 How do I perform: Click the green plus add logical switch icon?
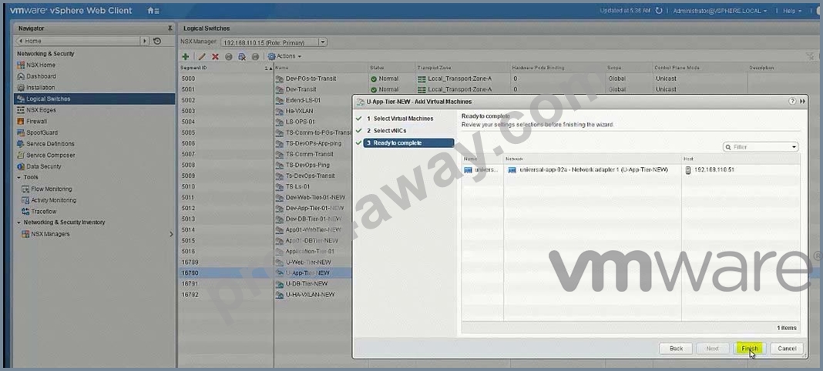[185, 57]
